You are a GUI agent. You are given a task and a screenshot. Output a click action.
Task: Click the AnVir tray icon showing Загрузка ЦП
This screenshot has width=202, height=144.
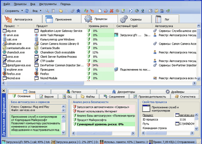click(116, 35)
